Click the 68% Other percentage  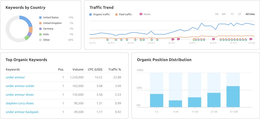click(x=71, y=40)
